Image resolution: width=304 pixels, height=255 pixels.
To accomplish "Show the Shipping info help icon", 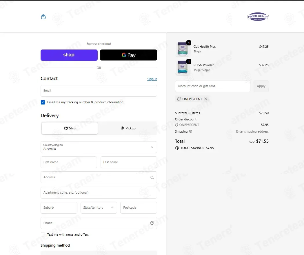I will pyautogui.click(x=191, y=131).
